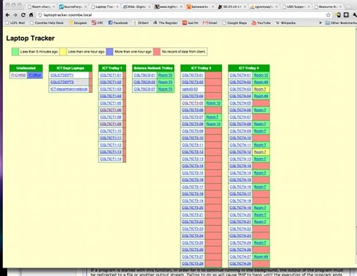
Task: Open the Gmail bookmark
Action: click(x=210, y=23)
